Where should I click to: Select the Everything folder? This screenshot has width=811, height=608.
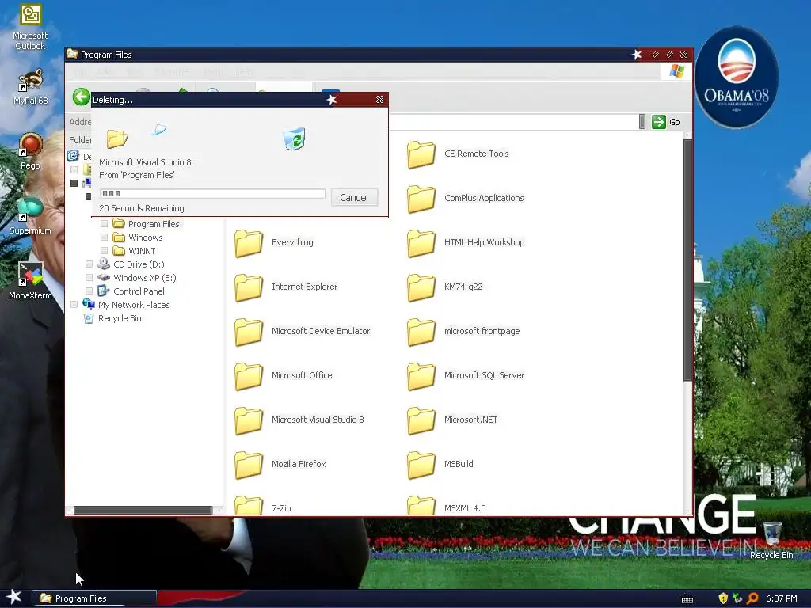click(273, 243)
